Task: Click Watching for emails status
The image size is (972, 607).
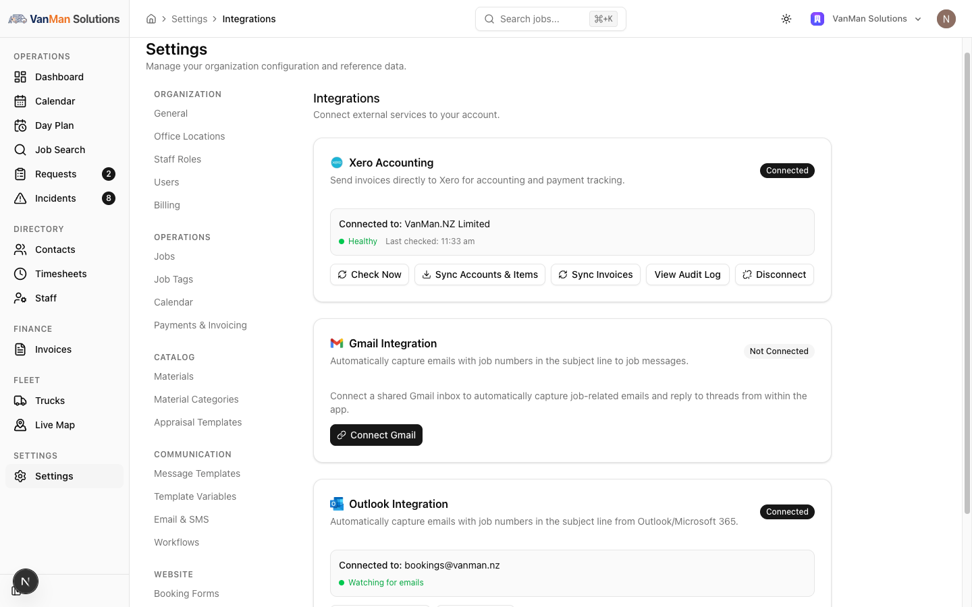Action: pos(386,583)
